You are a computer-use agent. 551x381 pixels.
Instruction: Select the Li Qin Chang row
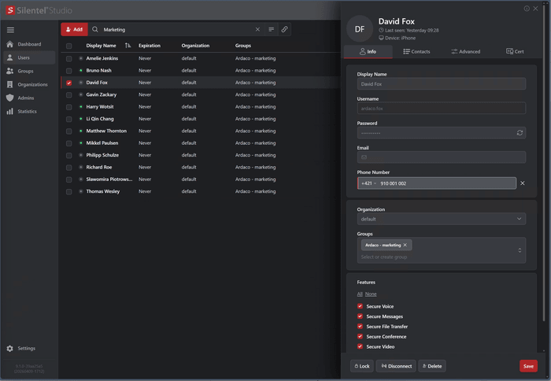pos(201,119)
